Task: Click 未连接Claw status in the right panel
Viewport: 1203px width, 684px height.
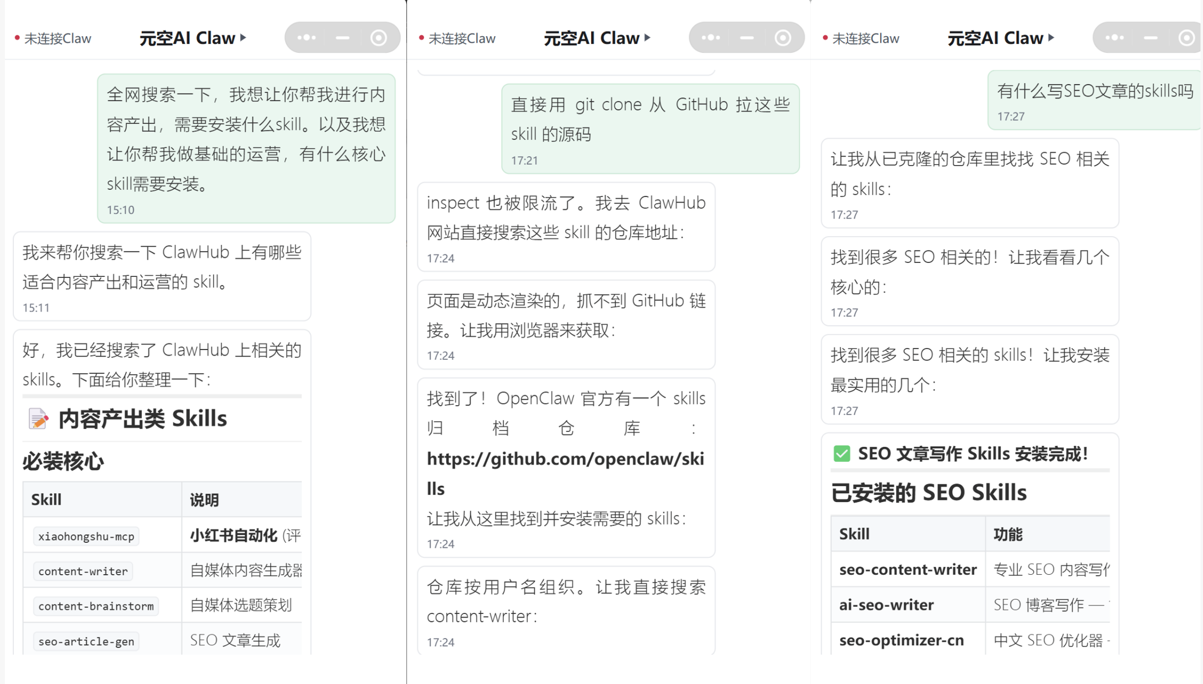Action: coord(862,38)
